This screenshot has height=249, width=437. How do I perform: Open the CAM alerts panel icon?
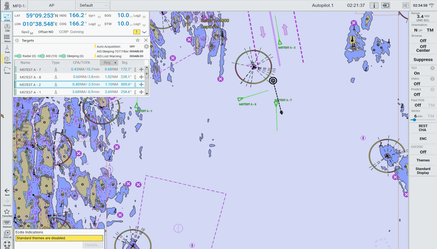pyautogui.click(x=7, y=28)
